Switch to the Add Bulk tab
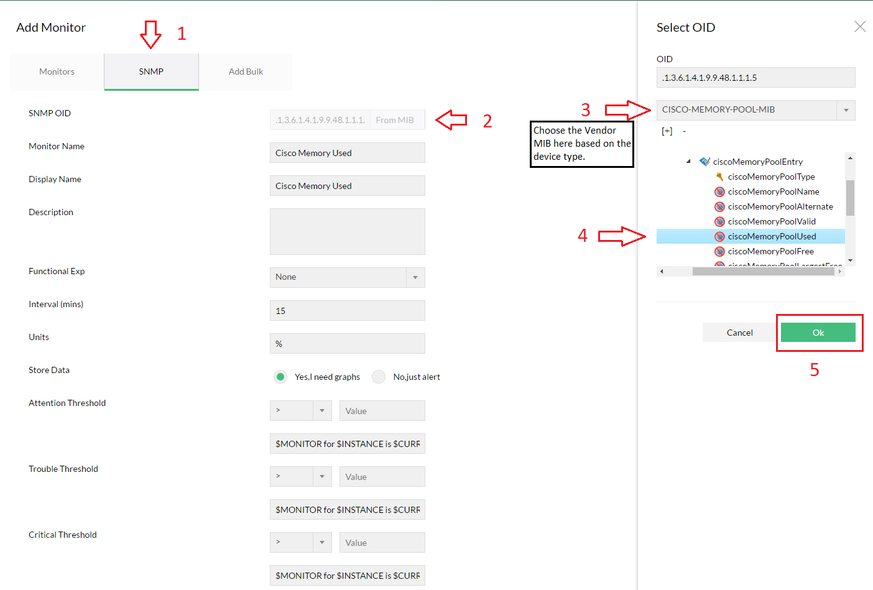The image size is (873, 590). pyautogui.click(x=246, y=71)
